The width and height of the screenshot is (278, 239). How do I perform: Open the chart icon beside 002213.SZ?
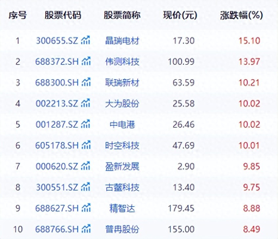(86, 103)
